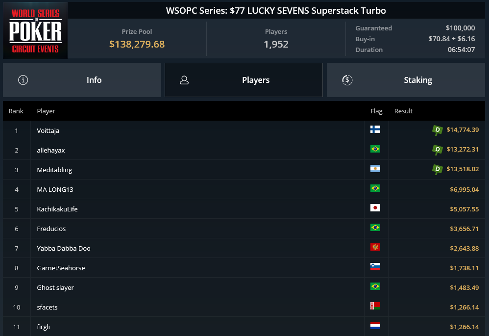Click the deal badge beside Voittaja's result
This screenshot has height=336, width=489.
pos(437,130)
